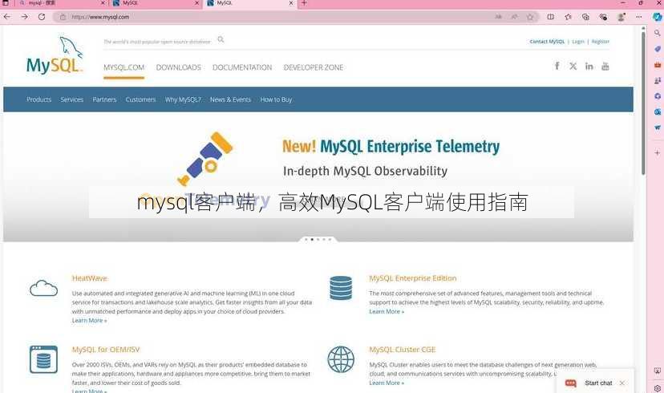The width and height of the screenshot is (664, 393).
Task: Click the MySQL site search magnifier
Action: point(221,39)
